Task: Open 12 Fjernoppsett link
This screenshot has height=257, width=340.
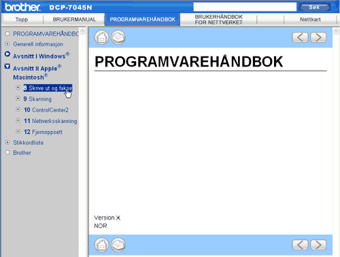Action: [43, 132]
